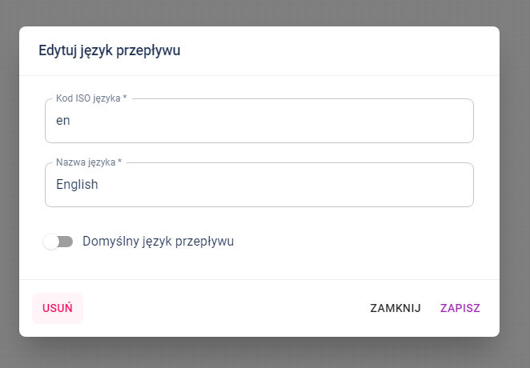Click the "en" value in the ISO field
Image resolution: width=530 pixels, height=368 pixels.
pyautogui.click(x=63, y=121)
